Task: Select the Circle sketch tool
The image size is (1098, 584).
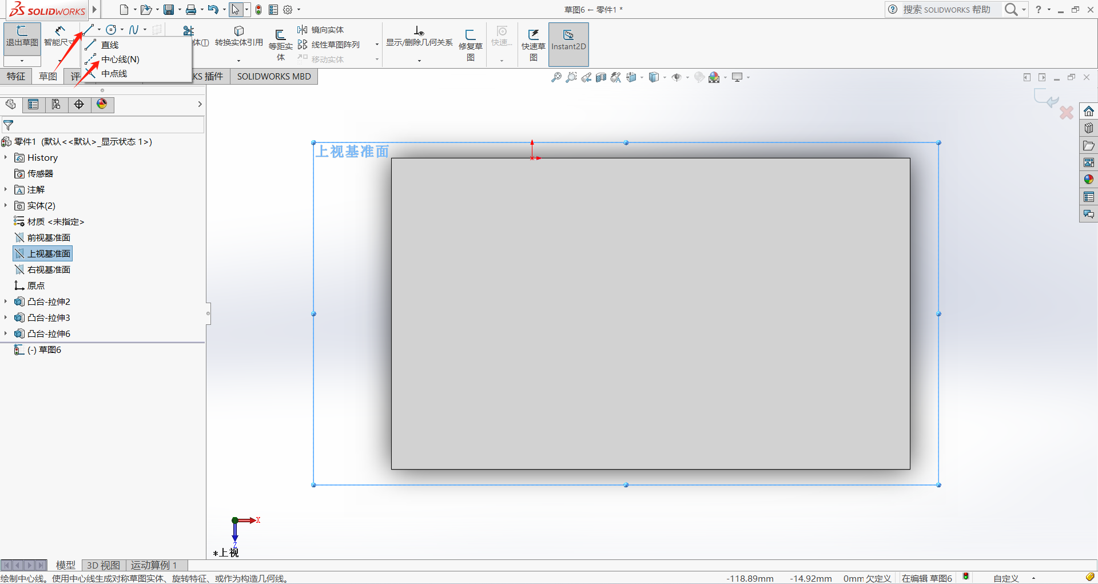Action: [111, 30]
